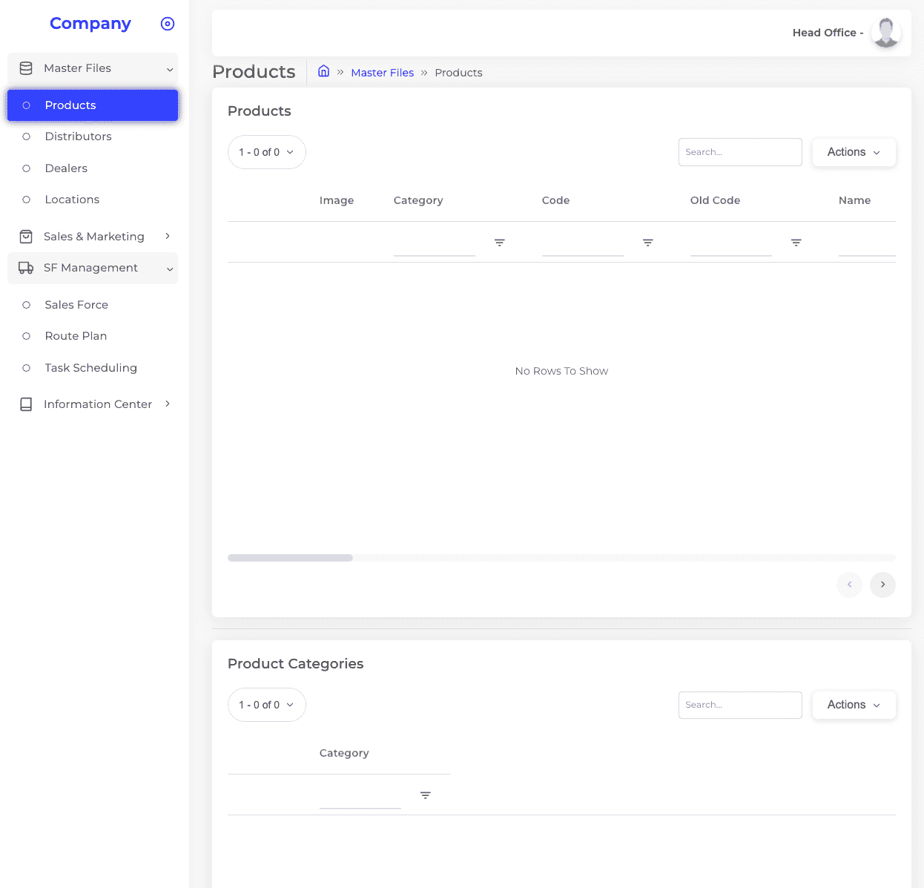Open Products page size dropdown
The height and width of the screenshot is (888, 924).
[266, 152]
